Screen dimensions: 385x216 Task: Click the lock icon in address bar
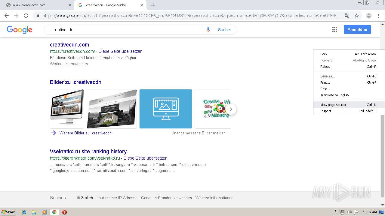[x=38, y=16]
